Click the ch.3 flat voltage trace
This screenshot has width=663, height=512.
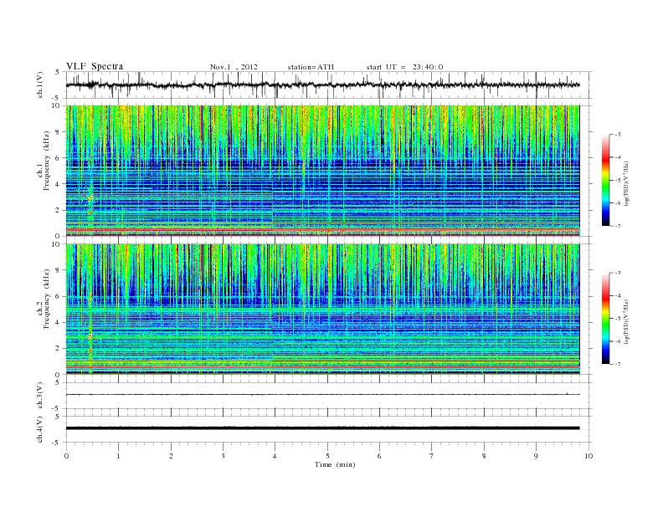click(322, 395)
